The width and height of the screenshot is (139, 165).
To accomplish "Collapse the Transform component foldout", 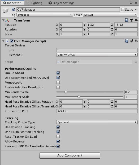I will pos(3,20).
